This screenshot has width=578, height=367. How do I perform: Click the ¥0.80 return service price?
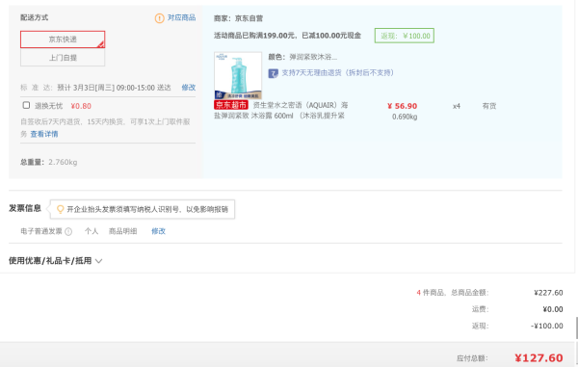pos(81,106)
